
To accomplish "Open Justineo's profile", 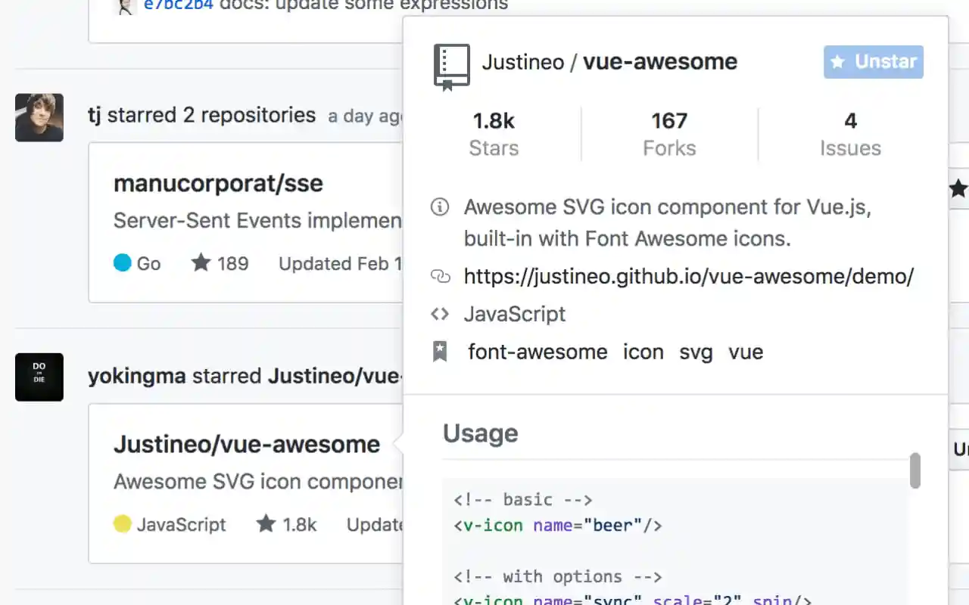I will click(522, 61).
